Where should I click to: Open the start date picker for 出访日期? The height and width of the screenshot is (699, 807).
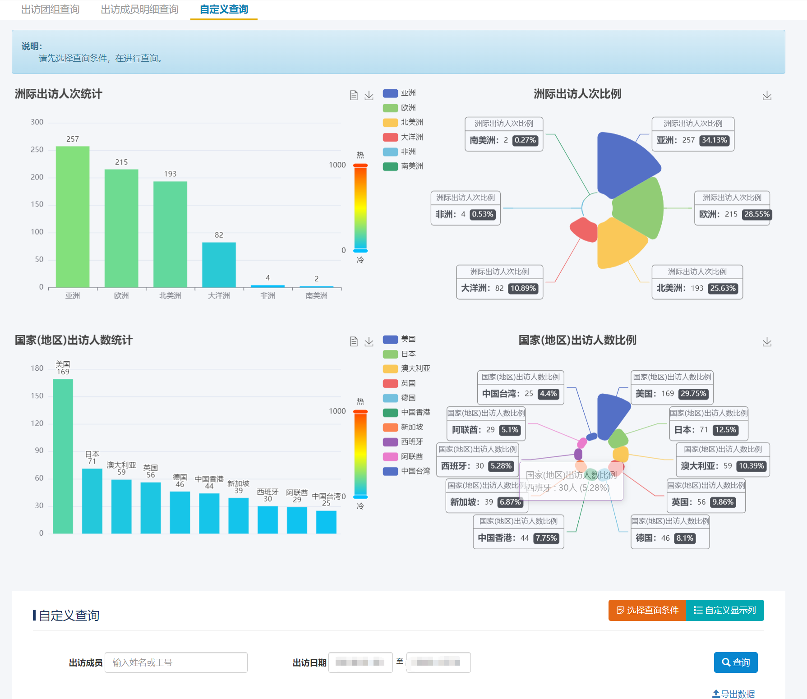[360, 662]
